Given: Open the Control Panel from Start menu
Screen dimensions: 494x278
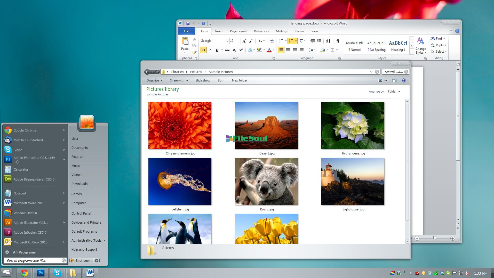Looking at the screenshot, I should (81, 213).
